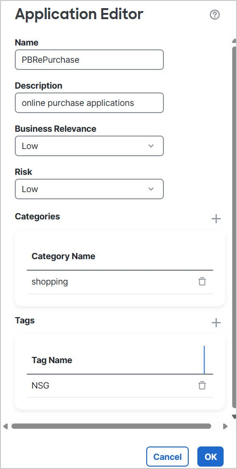The height and width of the screenshot is (469, 237).
Task: Click the horizontal scrollbar left arrow
Action: point(5,426)
